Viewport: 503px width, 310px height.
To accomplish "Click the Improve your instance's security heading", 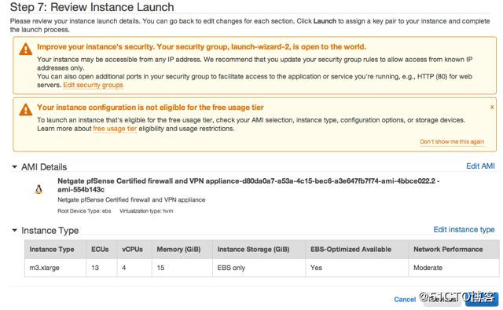I will click(201, 47).
